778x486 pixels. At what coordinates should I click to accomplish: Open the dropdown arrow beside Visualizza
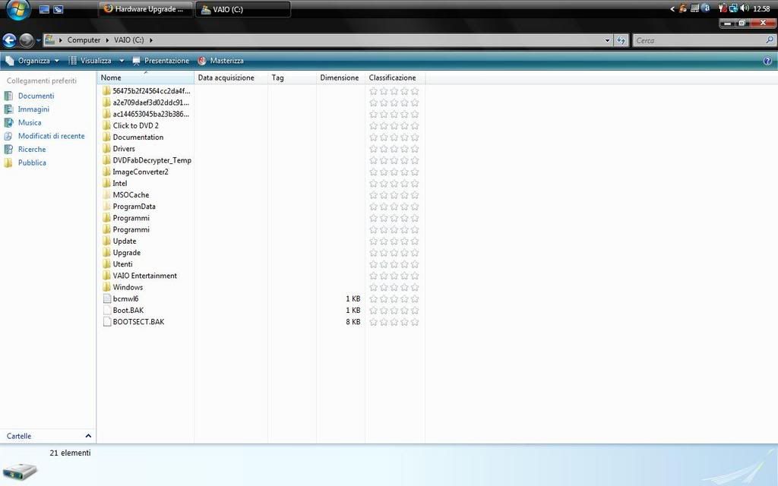(x=122, y=61)
